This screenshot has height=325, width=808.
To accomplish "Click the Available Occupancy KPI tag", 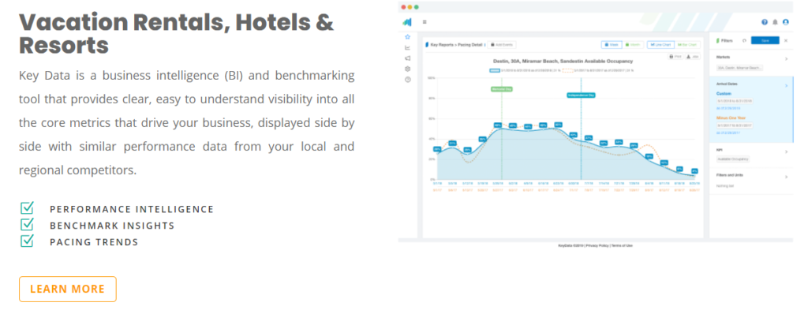I will (x=733, y=159).
